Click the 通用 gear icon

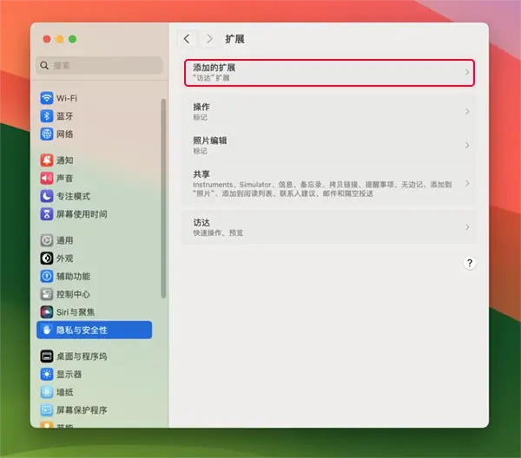47,240
